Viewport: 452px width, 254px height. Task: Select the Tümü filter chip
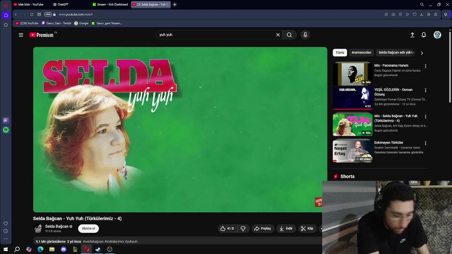point(340,53)
